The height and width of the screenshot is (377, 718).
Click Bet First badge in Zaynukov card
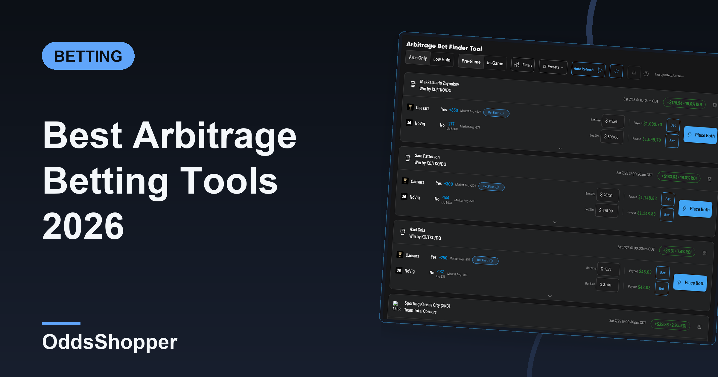pyautogui.click(x=496, y=113)
